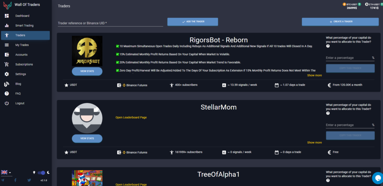Open StellarMom's Leaderboard Page link
This screenshot has width=383, height=186.
[x=131, y=117]
